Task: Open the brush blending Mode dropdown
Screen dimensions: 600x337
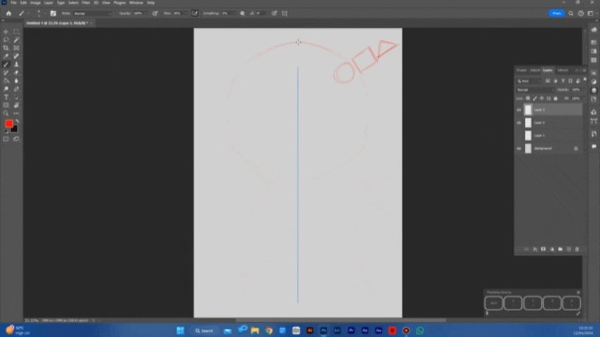Action: coord(91,13)
